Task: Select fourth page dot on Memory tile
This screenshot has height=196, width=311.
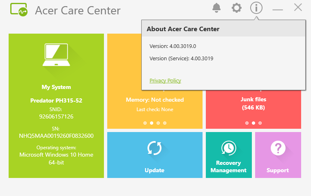Action: [165, 123]
